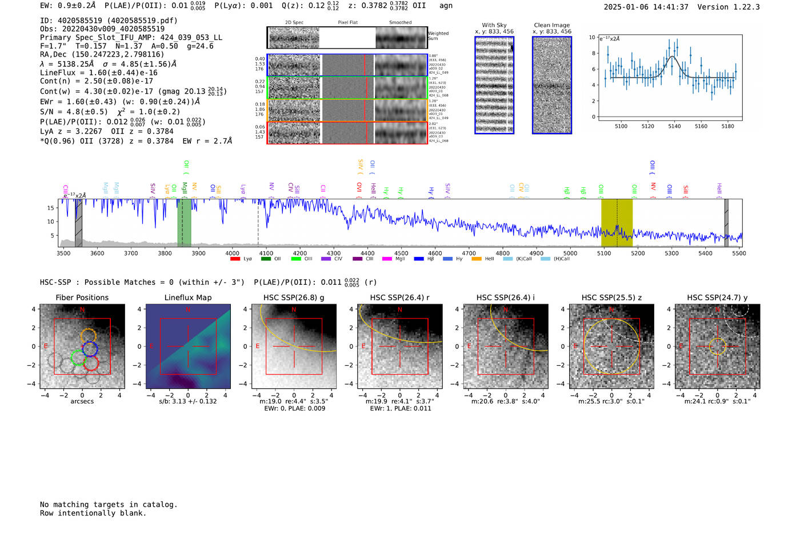Select the CIV purple legend swatch
Screen dimensions: 800x544
[x=326, y=259]
